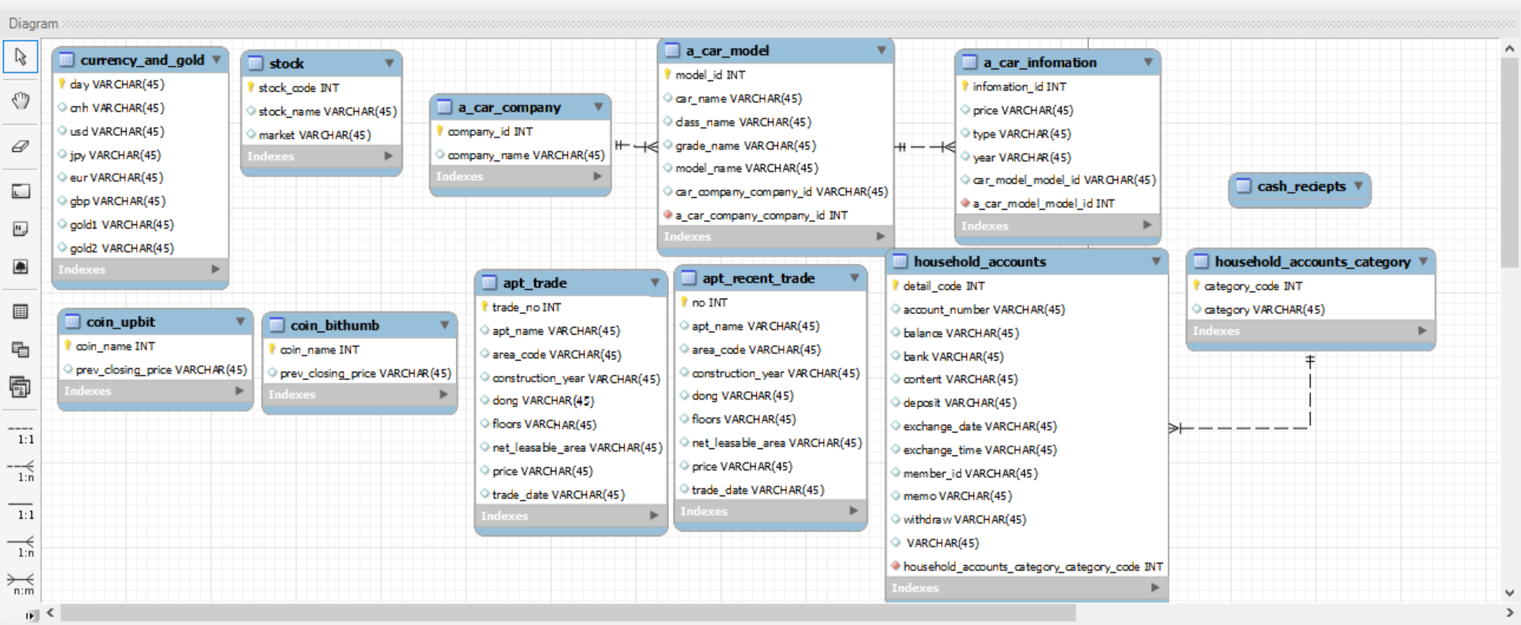Viewport: 1521px width, 625px height.
Task: Select 'grade_name VARCHAR(45)' in a_car_model
Action: (x=775, y=145)
